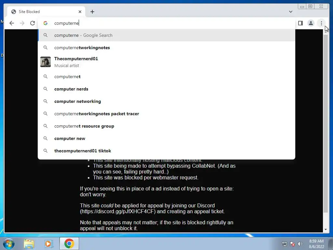
Task: Open the profile avatar menu
Action: 311,23
